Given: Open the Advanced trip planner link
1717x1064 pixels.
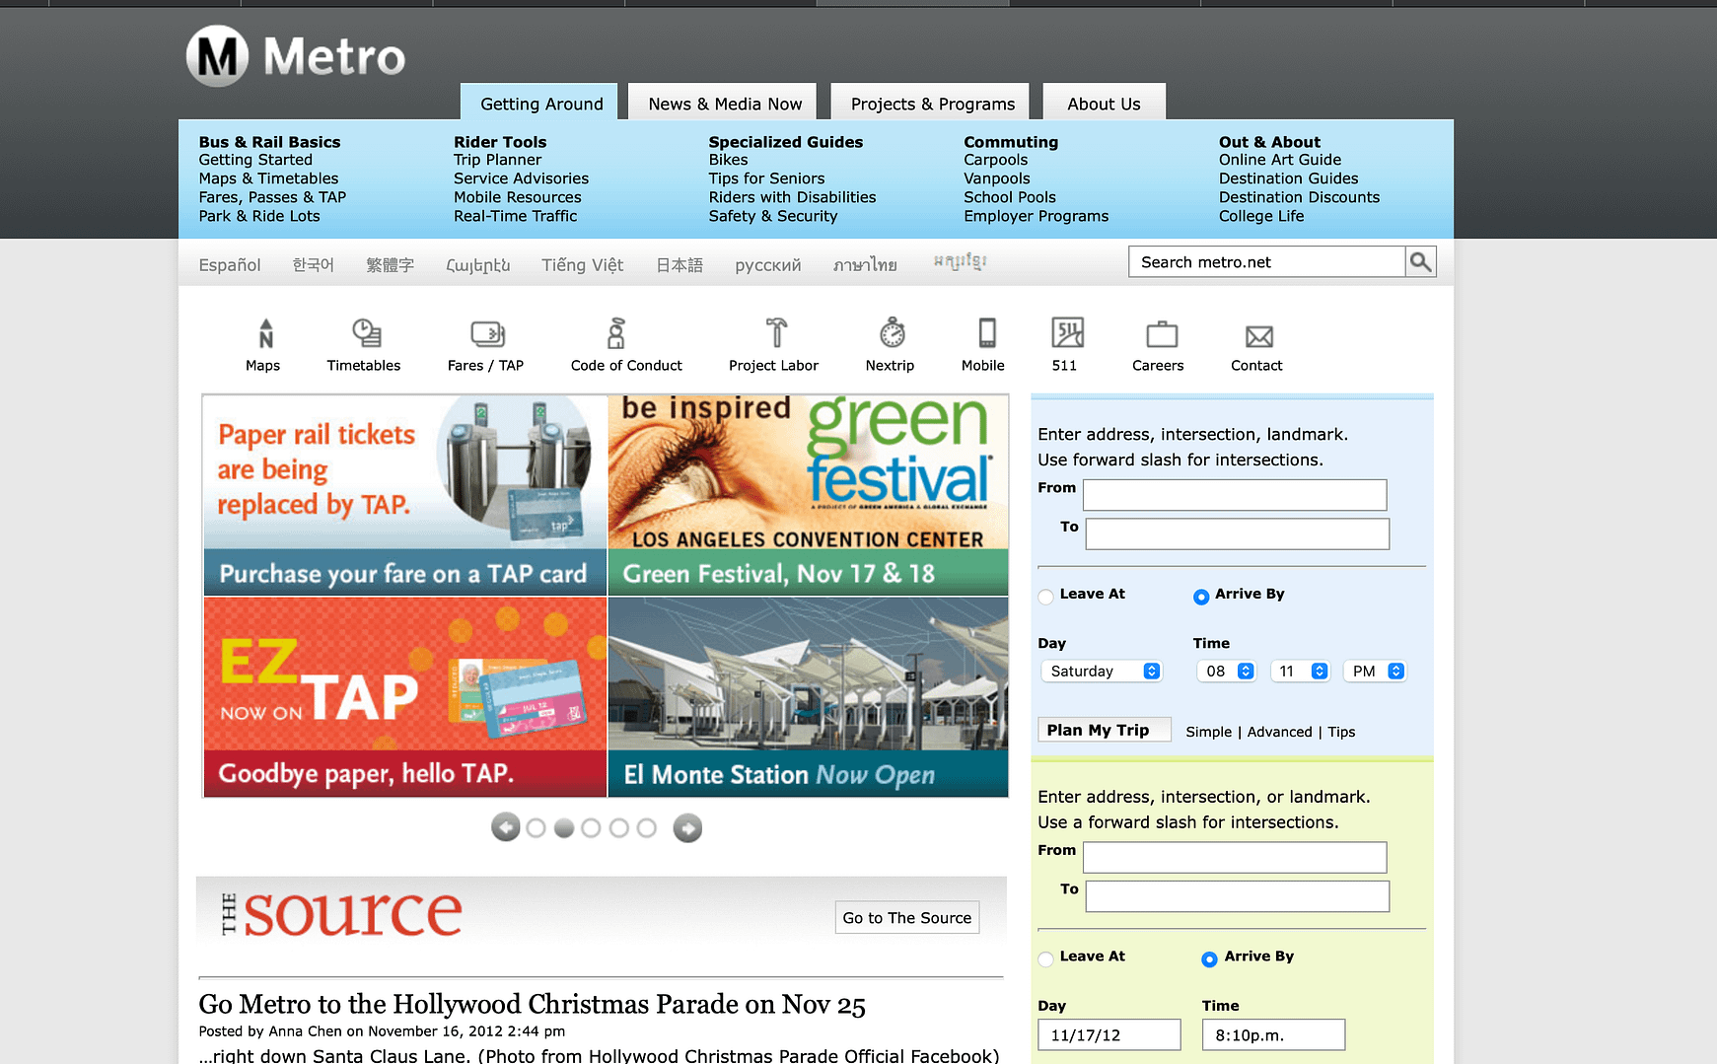Looking at the screenshot, I should pyautogui.click(x=1279, y=732).
